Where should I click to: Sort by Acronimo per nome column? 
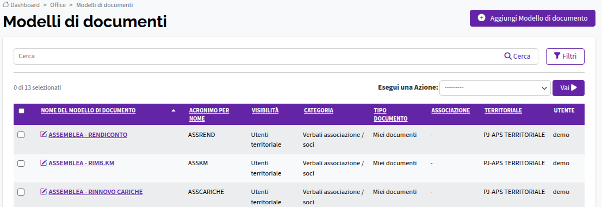tap(209, 115)
